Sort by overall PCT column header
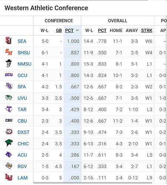 point(102,30)
